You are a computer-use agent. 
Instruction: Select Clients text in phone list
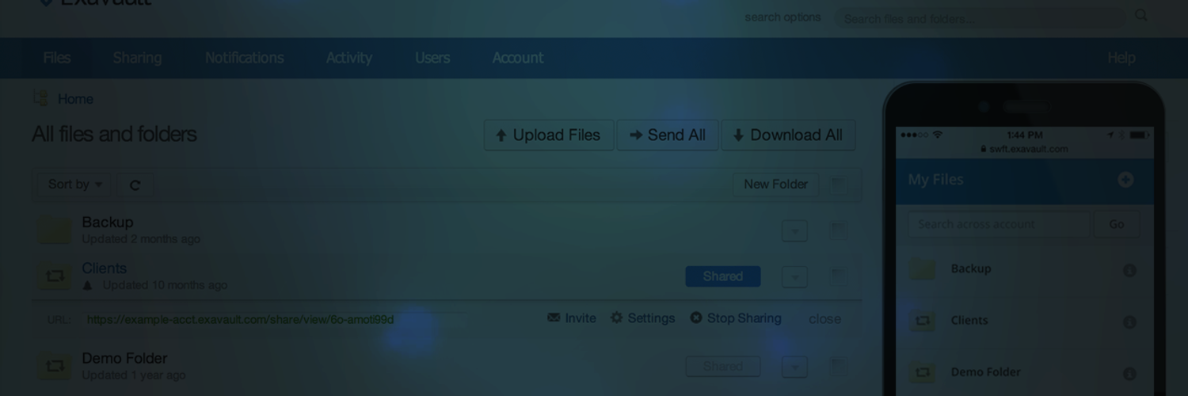tap(969, 321)
